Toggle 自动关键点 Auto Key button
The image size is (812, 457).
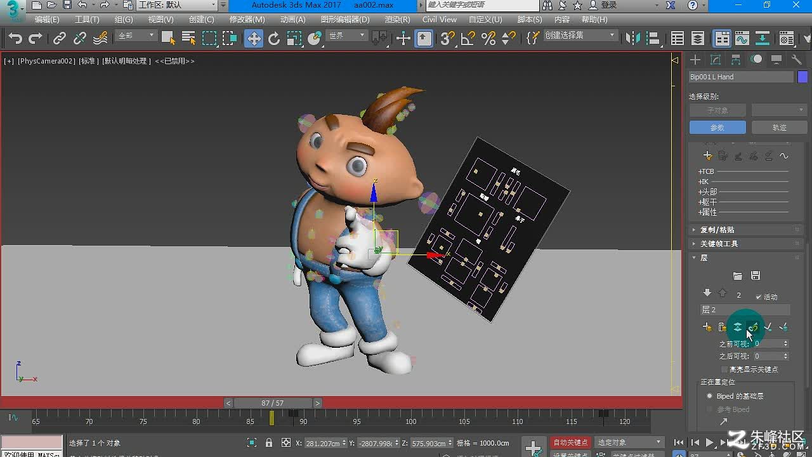pyautogui.click(x=571, y=442)
